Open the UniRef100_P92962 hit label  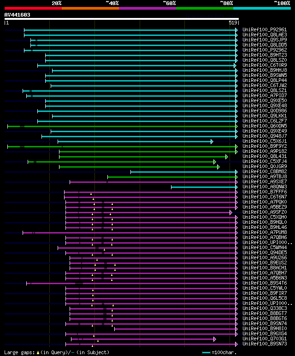pyautogui.click(x=265, y=50)
